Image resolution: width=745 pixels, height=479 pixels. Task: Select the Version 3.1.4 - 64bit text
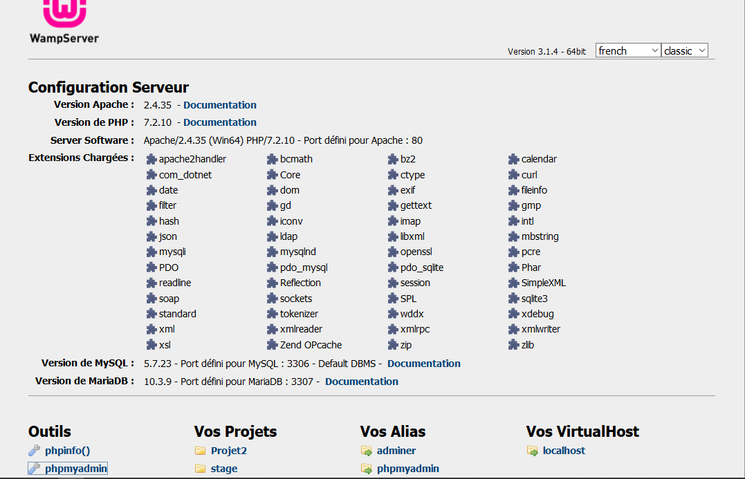pyautogui.click(x=547, y=51)
